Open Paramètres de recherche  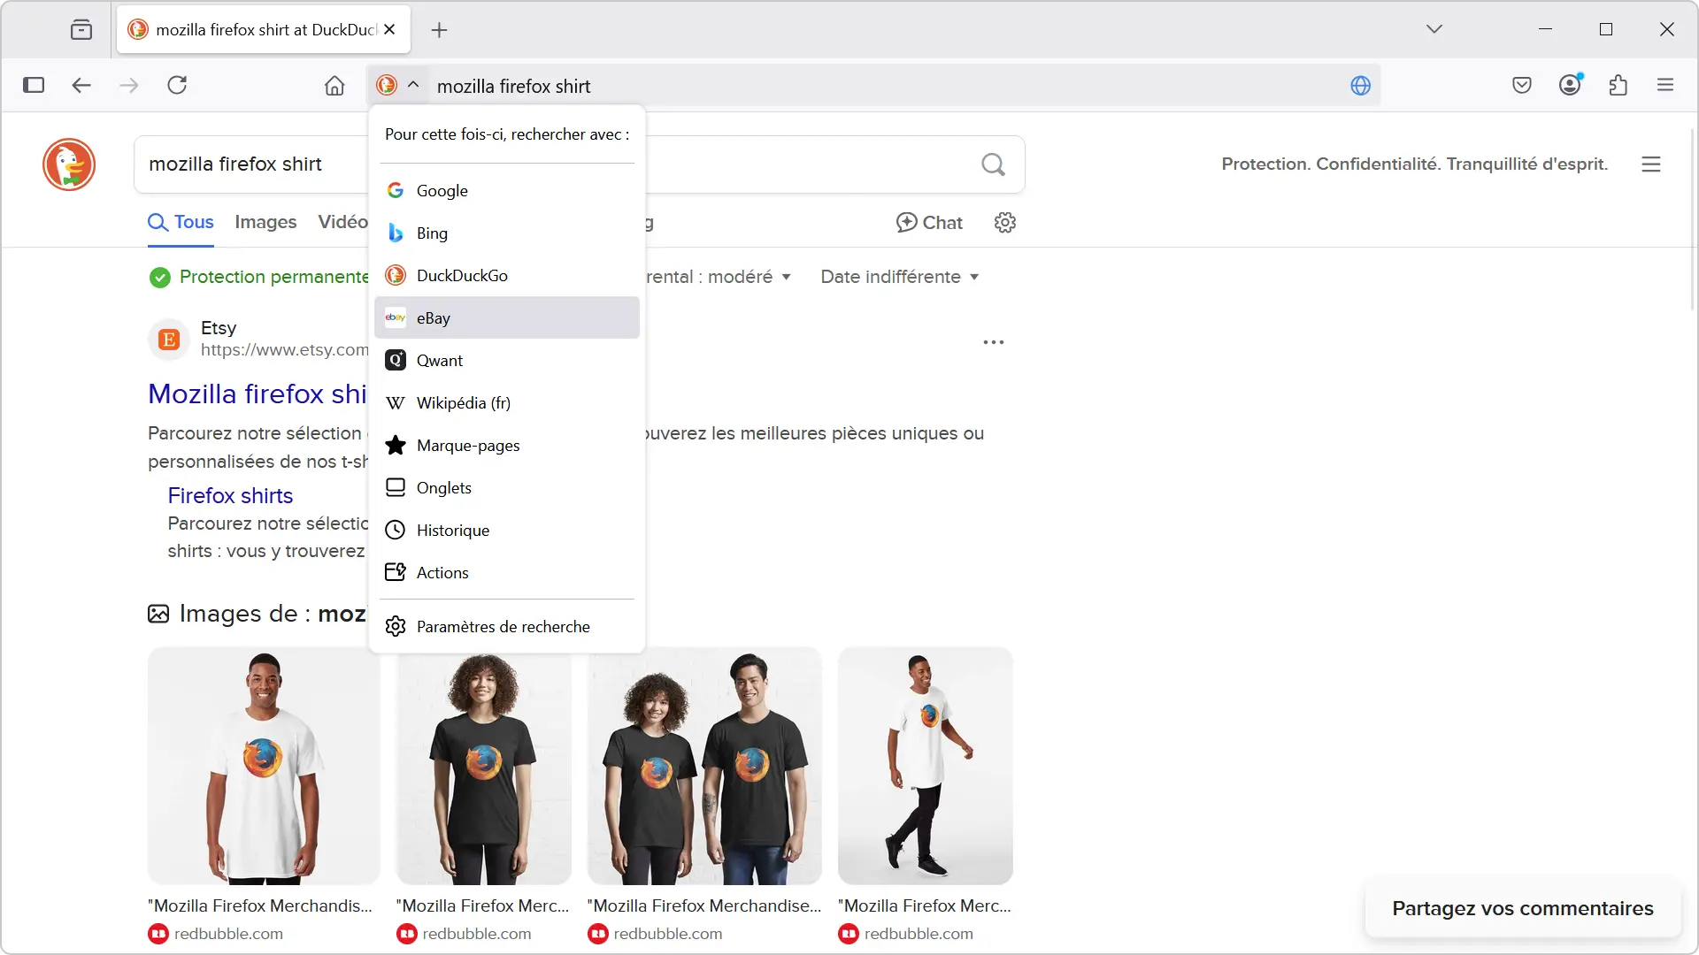[x=507, y=626]
